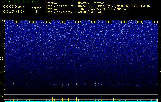Click observer name Masayuki Kobayashi
161x102 pixels.
[92, 3]
